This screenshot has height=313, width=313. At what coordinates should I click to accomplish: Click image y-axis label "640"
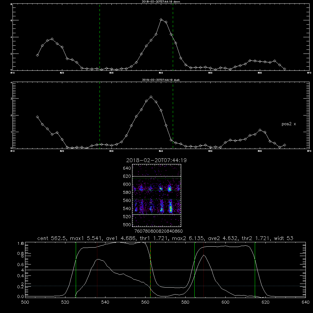[x=127, y=168]
